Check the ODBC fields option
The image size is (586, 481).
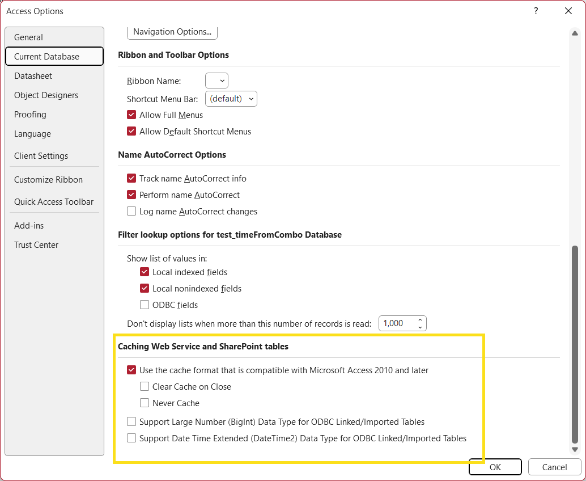[145, 305]
